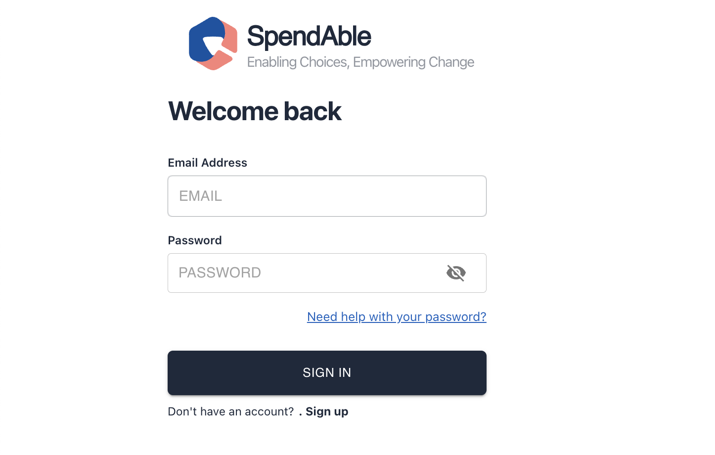Click the PASSWORD placeholder text
715x455 pixels.
click(x=220, y=273)
